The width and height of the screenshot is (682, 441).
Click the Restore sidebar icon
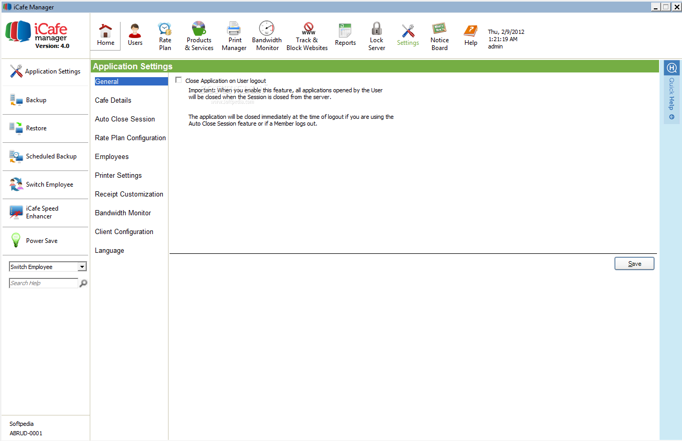click(16, 128)
